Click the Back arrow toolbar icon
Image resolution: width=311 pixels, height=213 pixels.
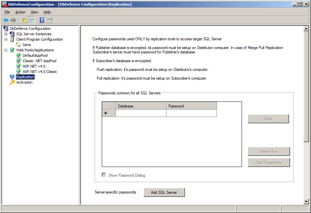click(x=6, y=20)
